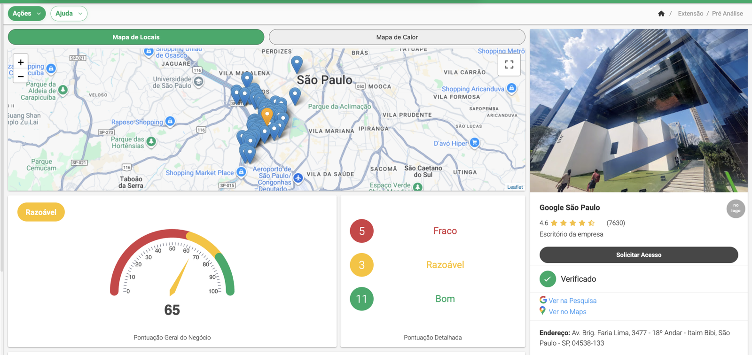Select the Mapa de Locais tab
752x355 pixels.
coord(136,37)
